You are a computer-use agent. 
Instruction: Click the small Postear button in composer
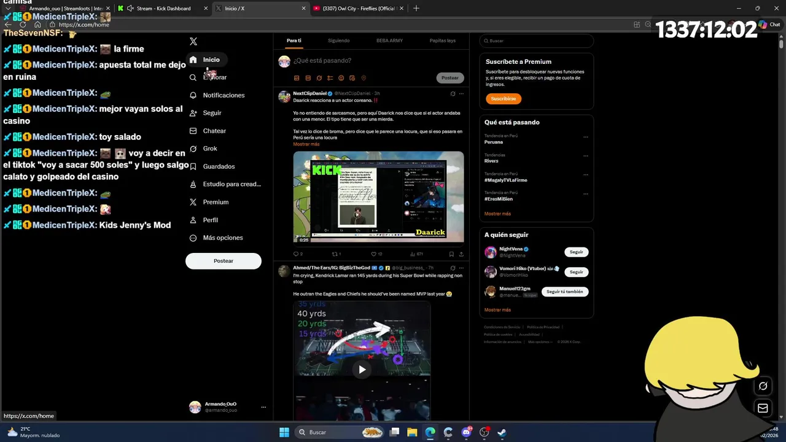tap(450, 78)
